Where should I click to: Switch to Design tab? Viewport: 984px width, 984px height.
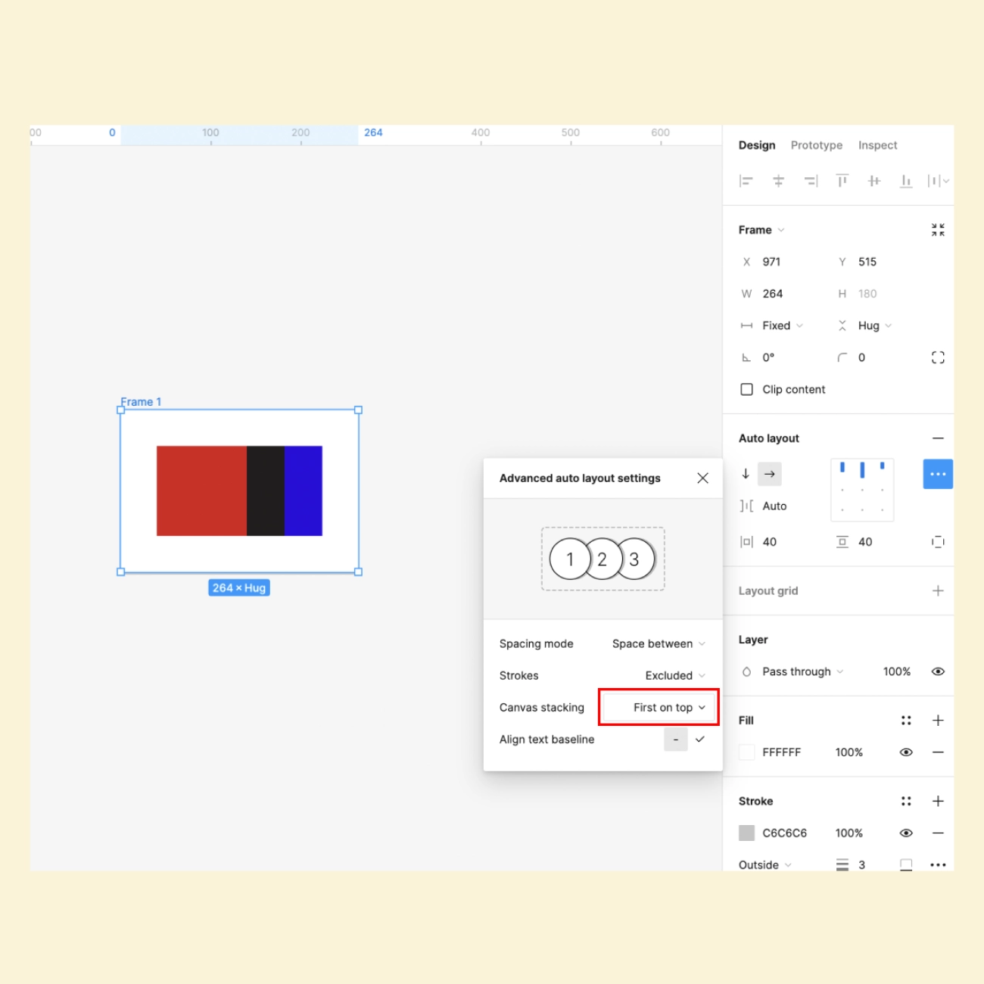pos(757,145)
